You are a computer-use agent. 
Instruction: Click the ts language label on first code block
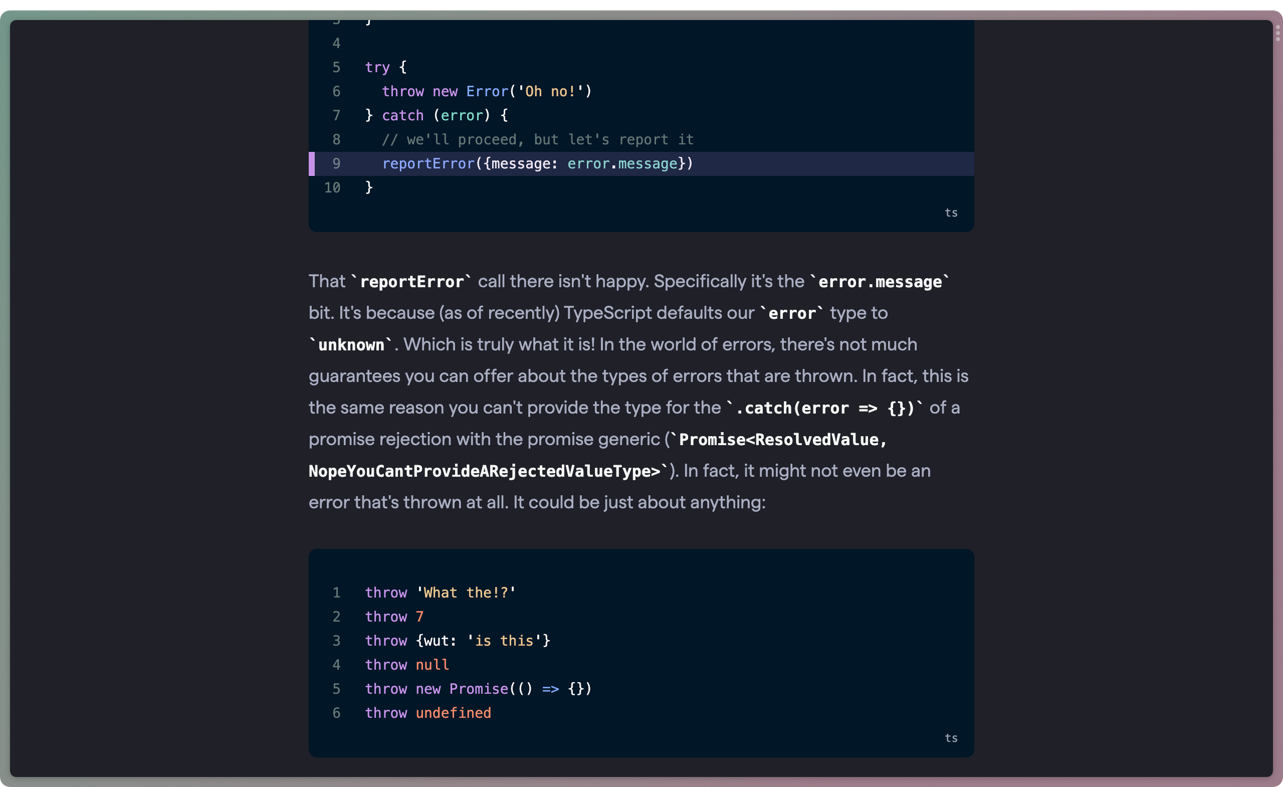(951, 213)
